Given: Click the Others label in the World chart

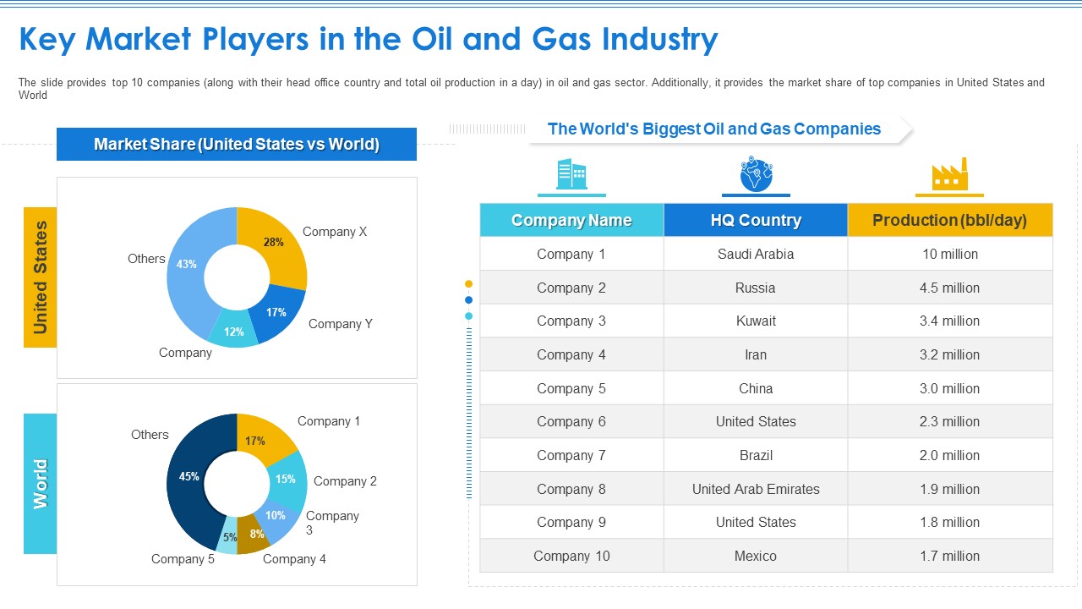Looking at the screenshot, I should click(x=150, y=435).
